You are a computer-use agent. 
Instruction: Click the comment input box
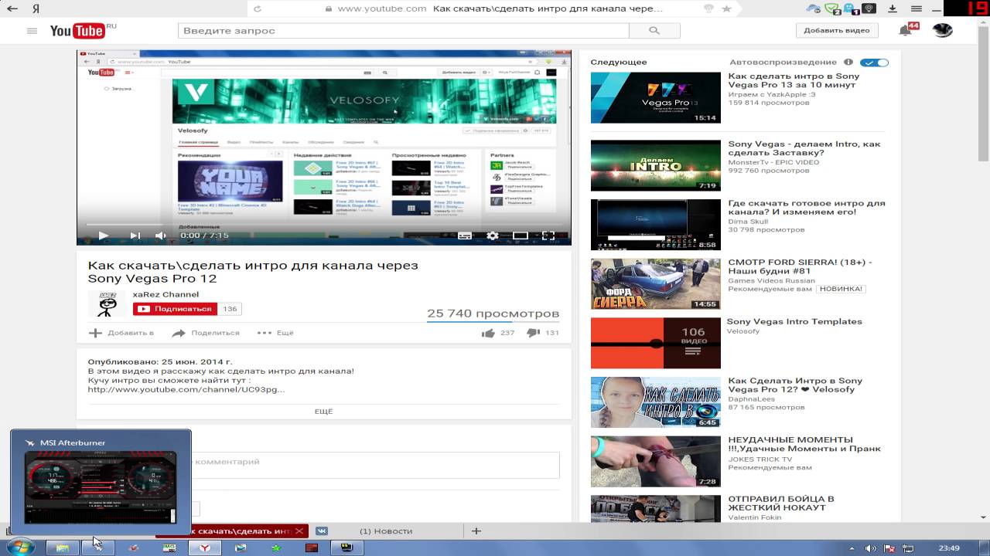click(x=376, y=465)
